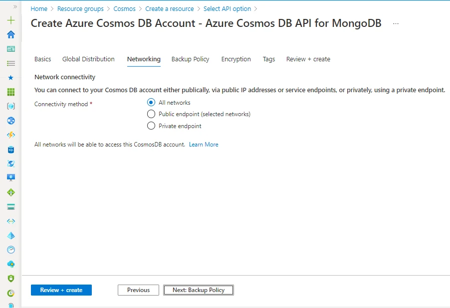
Task: Switch to the Backup Policy tab
Action: [190, 59]
